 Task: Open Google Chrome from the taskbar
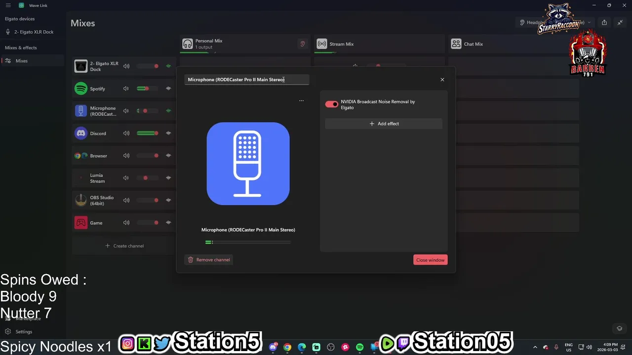pos(287,347)
